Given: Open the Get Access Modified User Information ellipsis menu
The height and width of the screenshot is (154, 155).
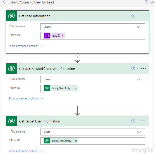Looking at the screenshot, I should click(143, 68).
